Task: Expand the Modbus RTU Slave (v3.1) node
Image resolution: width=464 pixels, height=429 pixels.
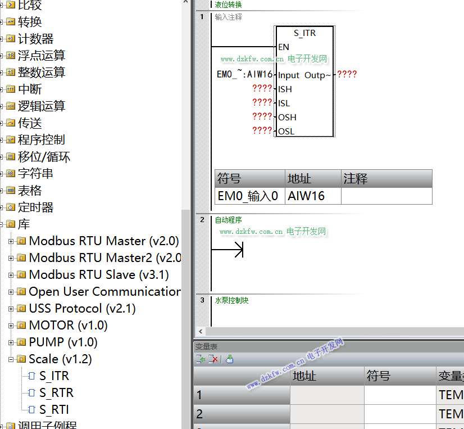Action: point(11,275)
